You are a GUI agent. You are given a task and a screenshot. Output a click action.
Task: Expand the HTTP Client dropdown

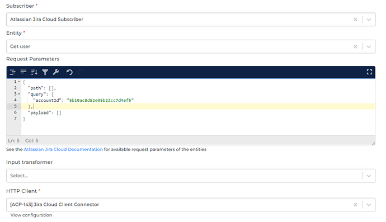pyautogui.click(x=369, y=205)
